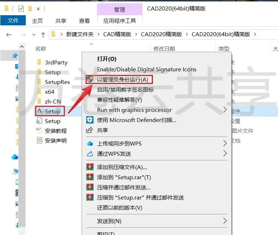Click the WPS cloud upload icon
Viewport: 278px width, 235px height.
pos(90,143)
